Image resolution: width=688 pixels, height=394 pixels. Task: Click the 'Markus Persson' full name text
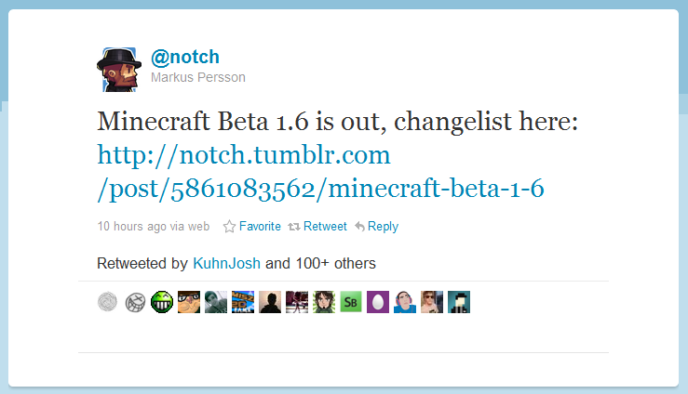click(198, 78)
